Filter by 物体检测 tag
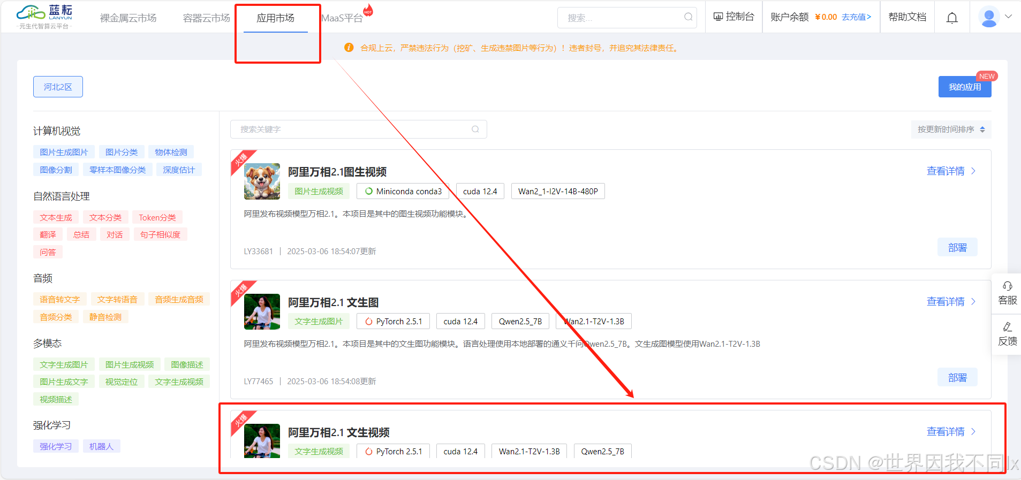Screen dimensions: 1021x480 (x=171, y=153)
